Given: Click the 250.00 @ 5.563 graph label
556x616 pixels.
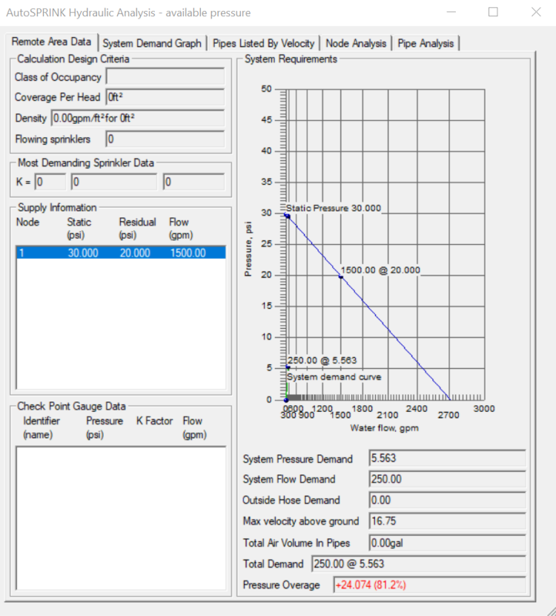Looking at the screenshot, I should (x=322, y=361).
